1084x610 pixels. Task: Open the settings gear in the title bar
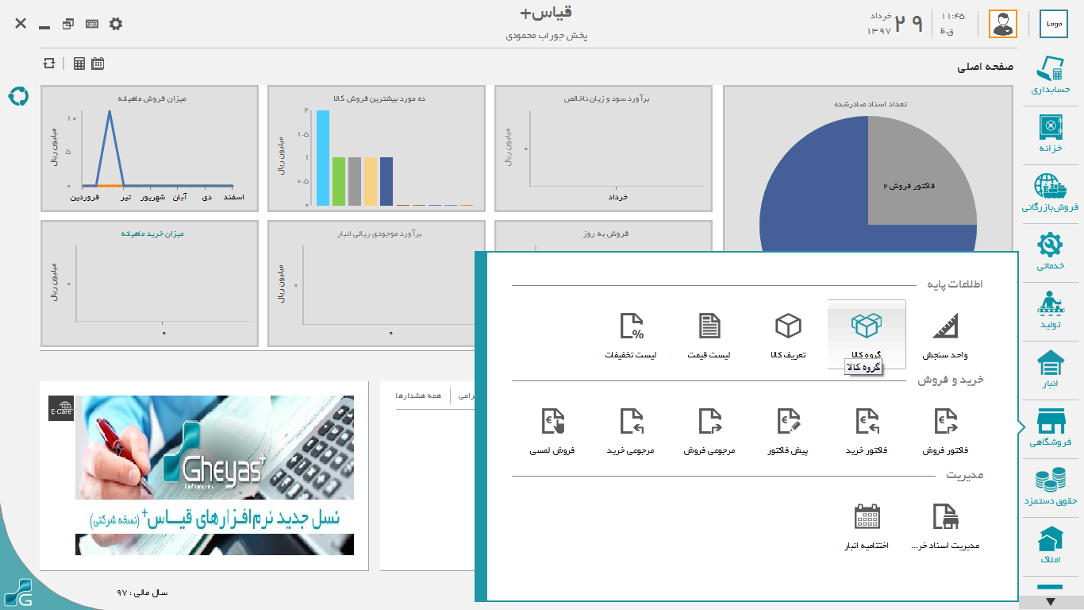pyautogui.click(x=116, y=24)
